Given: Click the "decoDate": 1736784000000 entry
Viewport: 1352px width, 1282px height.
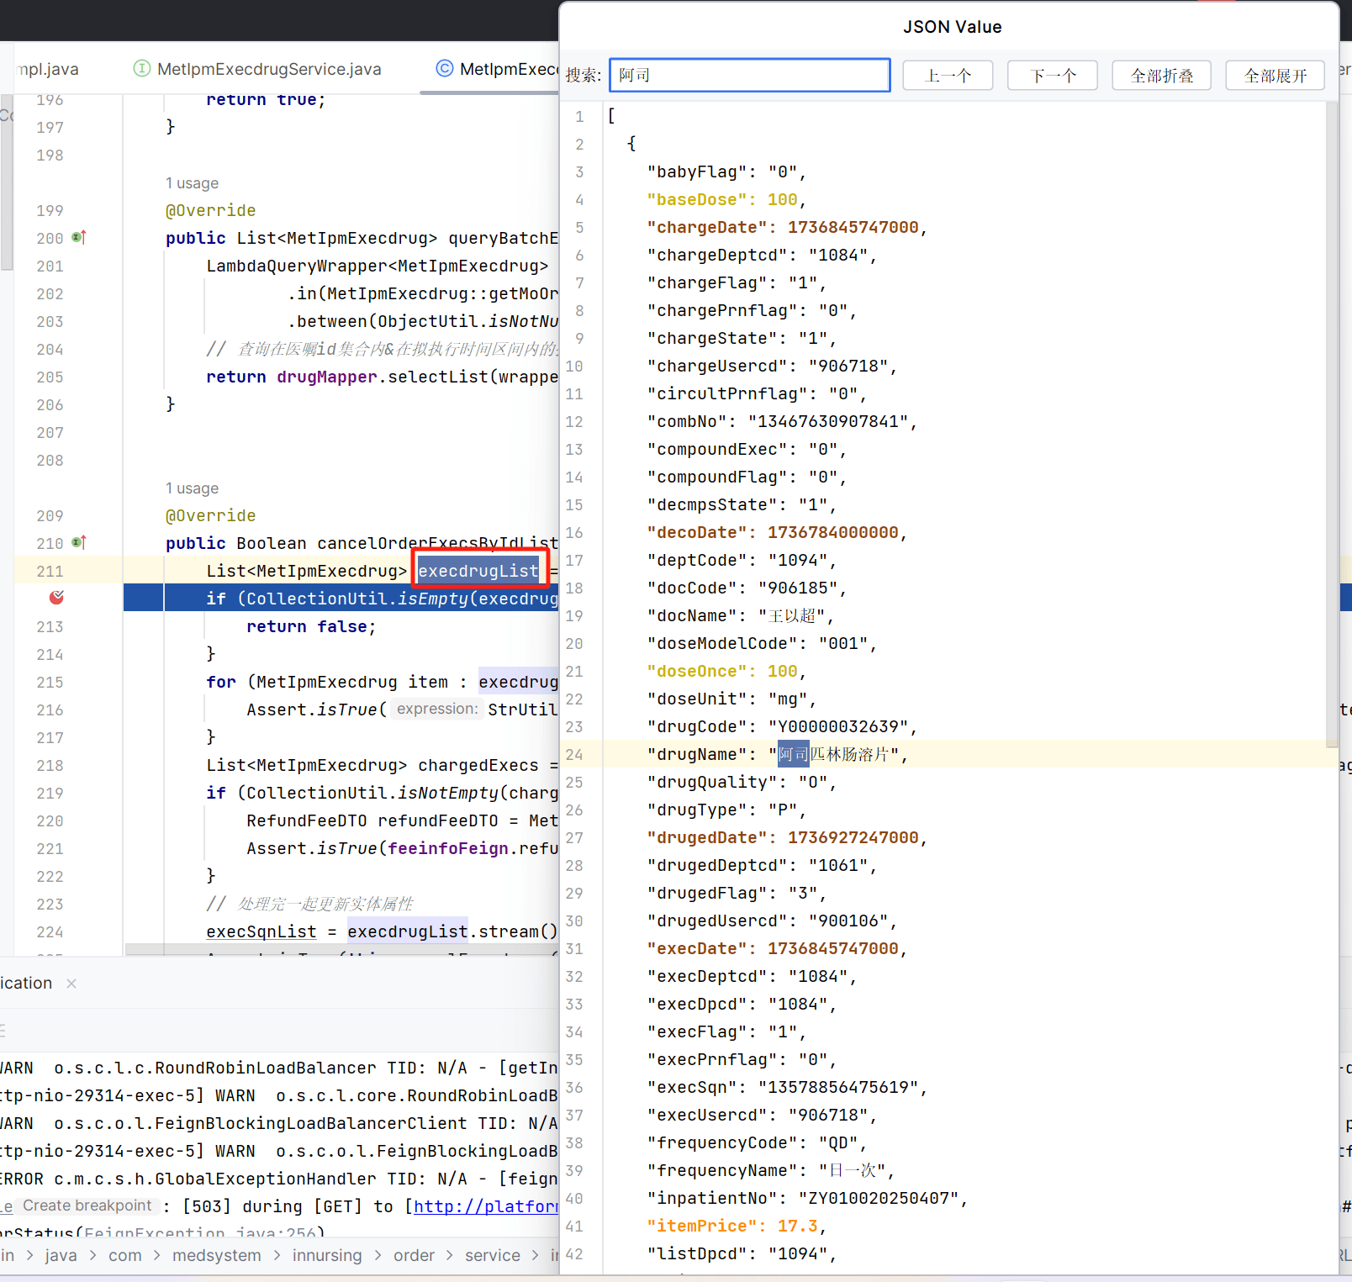Looking at the screenshot, I should coord(777,532).
